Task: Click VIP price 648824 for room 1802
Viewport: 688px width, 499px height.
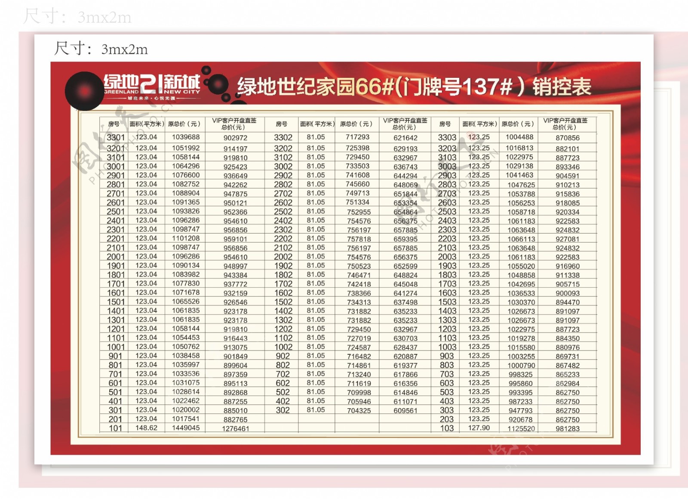Action: click(x=405, y=275)
